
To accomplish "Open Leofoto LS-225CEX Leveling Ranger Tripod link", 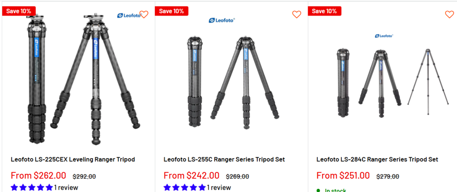I will click(x=73, y=160).
